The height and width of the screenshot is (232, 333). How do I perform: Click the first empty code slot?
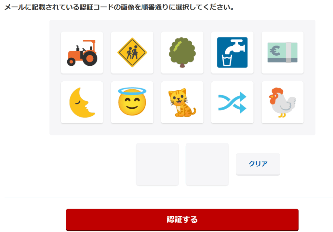tap(157, 164)
